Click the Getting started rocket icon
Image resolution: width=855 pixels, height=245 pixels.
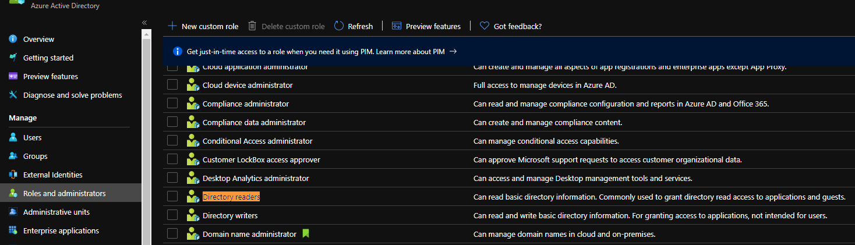[13, 58]
